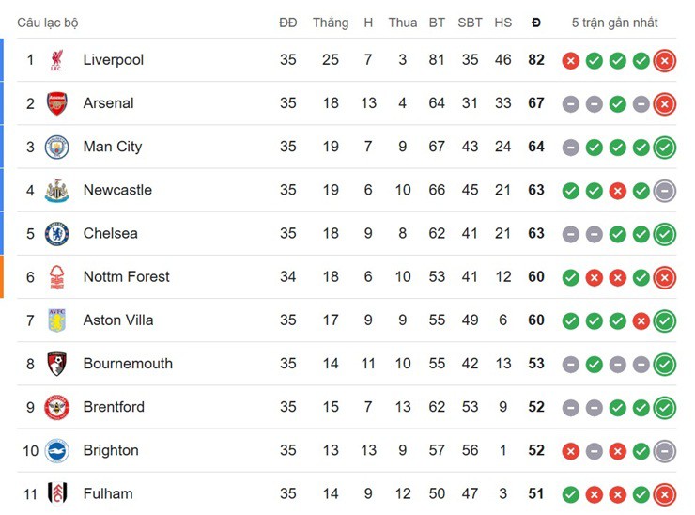This screenshot has height=515, width=695.
Task: Click the Arsenal club crest
Action: tap(56, 103)
